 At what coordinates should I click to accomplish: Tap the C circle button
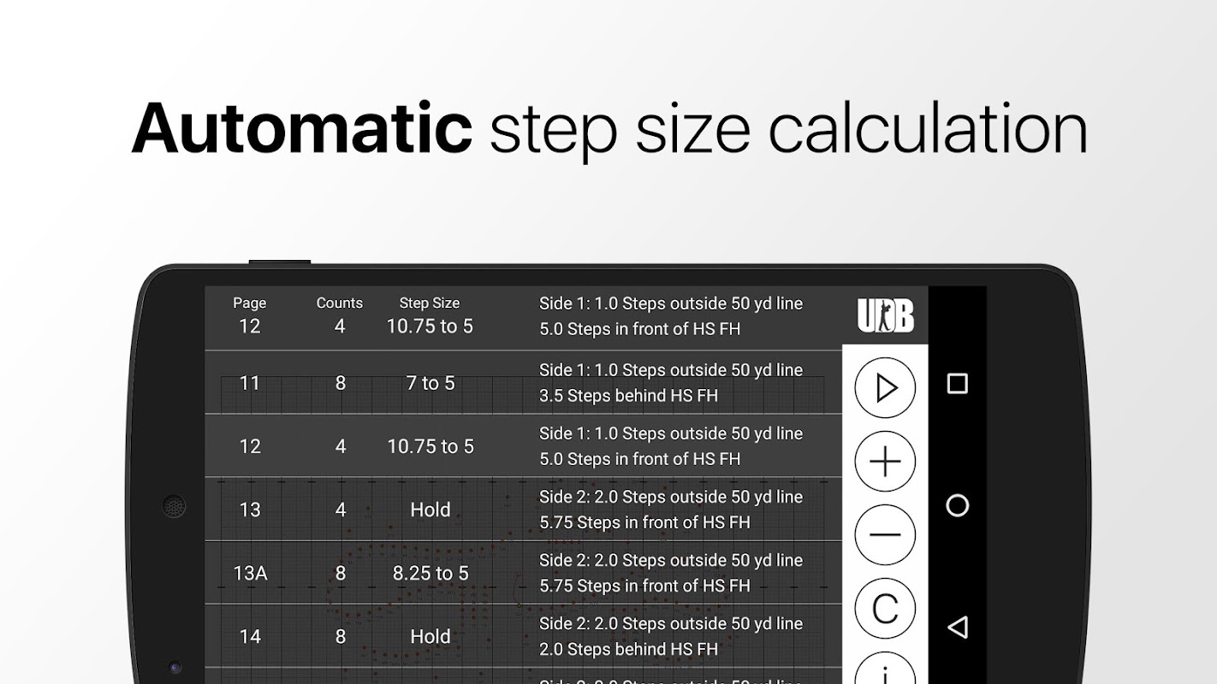[885, 609]
